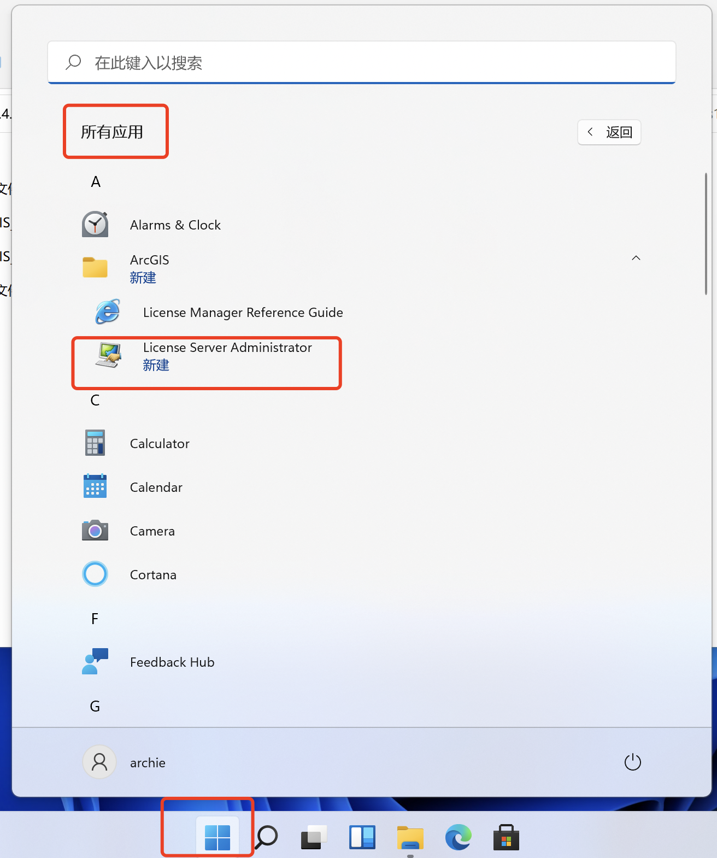Launch Microsoft Edge from taskbar
Image resolution: width=717 pixels, height=858 pixels.
coord(459,837)
